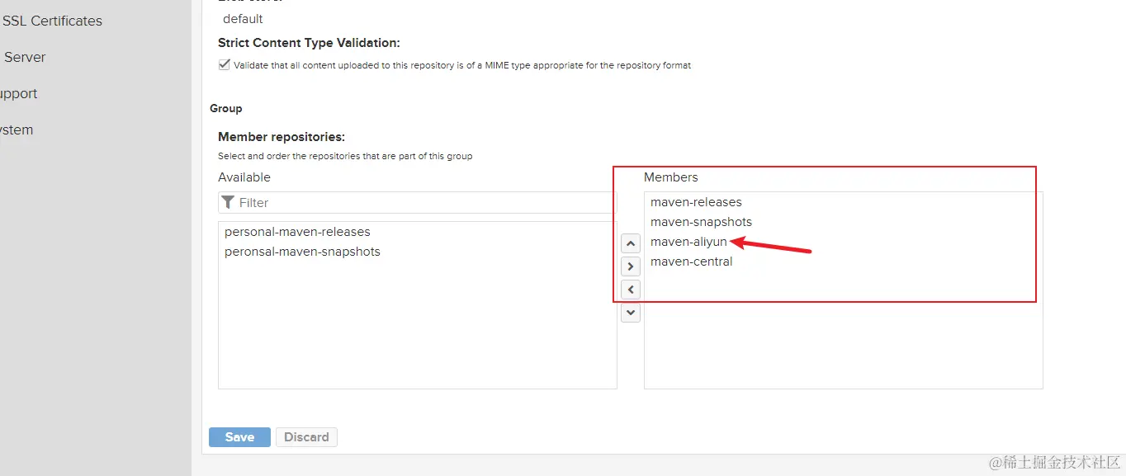This screenshot has height=476, width=1126.
Task: Select personal-maven-releases in Available list
Action: [x=297, y=232]
